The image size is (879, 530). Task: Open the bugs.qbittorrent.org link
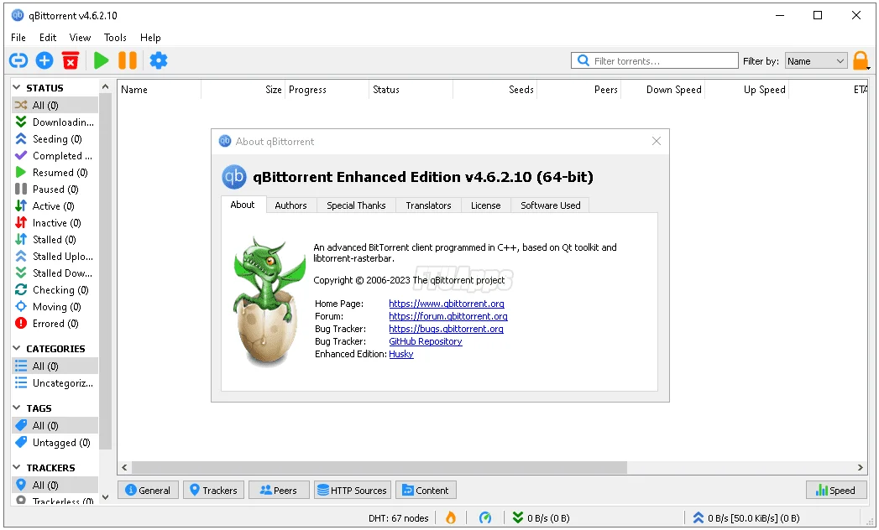coord(447,329)
